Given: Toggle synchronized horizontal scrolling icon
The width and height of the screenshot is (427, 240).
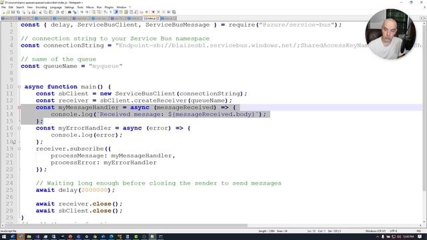Looking at the screenshot, I should tap(99, 12).
